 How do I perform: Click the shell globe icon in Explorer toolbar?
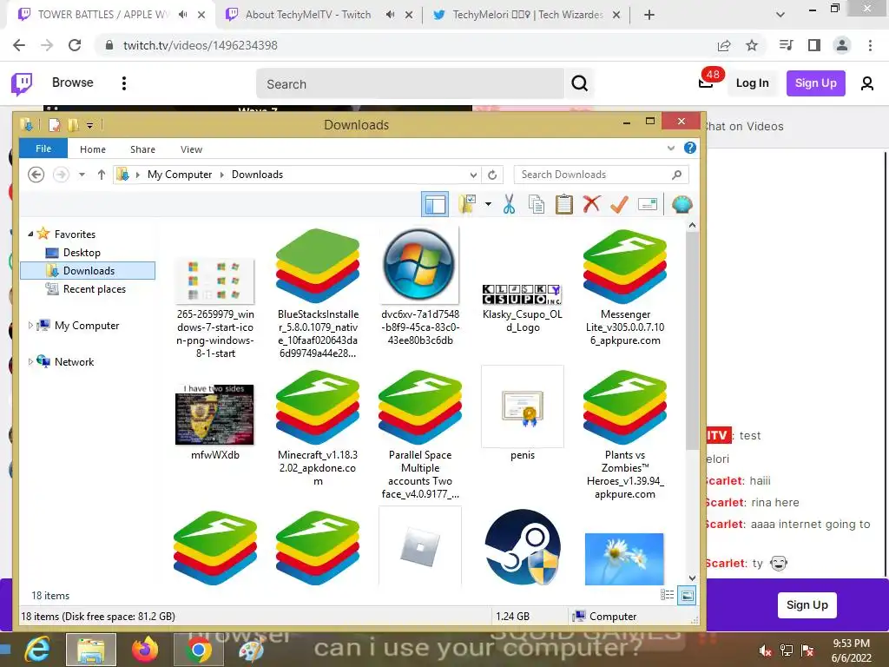pyautogui.click(x=682, y=204)
